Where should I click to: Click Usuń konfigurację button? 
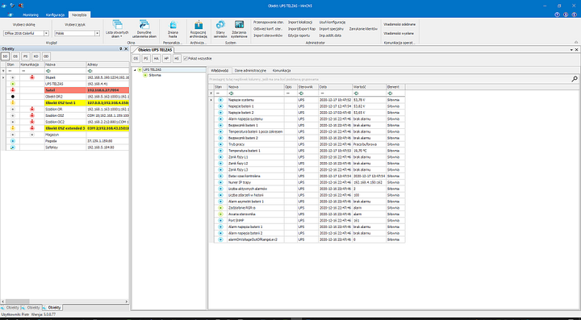pos(332,23)
